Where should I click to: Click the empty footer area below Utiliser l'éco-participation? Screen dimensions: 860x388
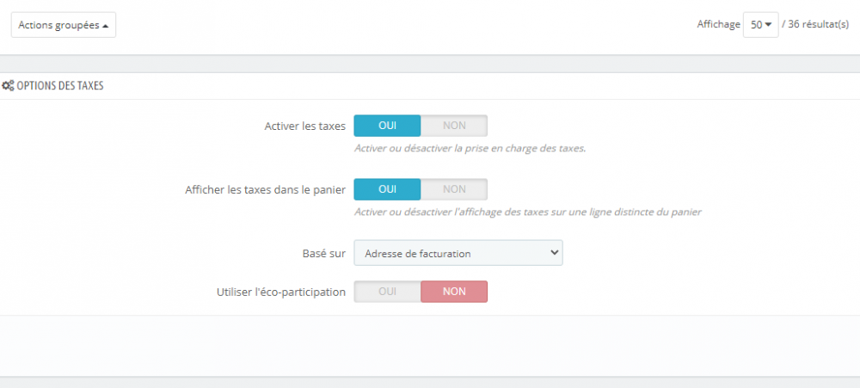pyautogui.click(x=430, y=344)
